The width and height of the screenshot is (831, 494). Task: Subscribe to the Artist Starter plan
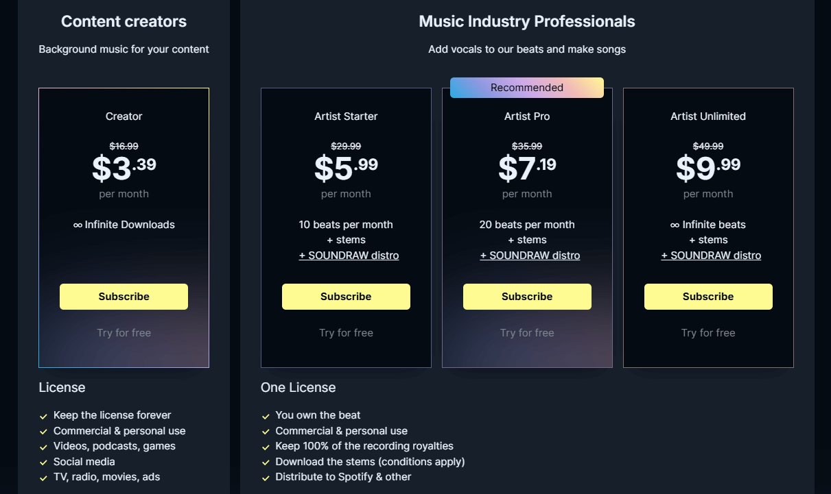pyautogui.click(x=346, y=297)
